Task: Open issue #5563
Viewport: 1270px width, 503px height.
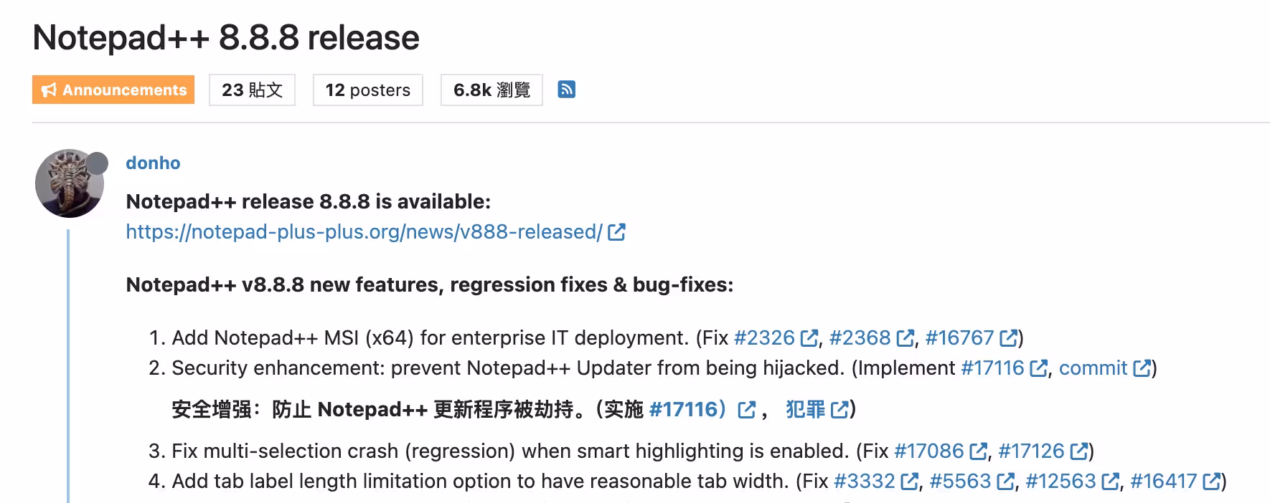Action: click(x=960, y=481)
